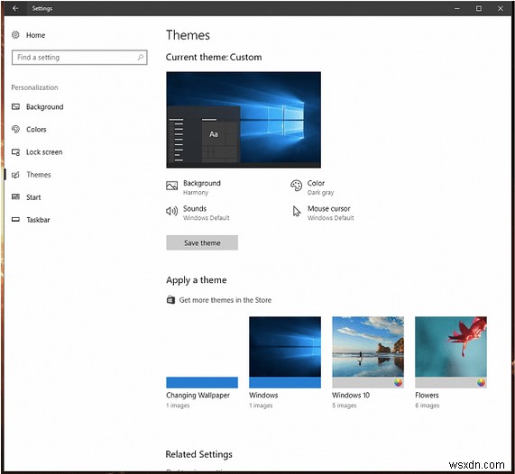
Task: Click the Mouse cursor arrow icon
Action: [x=297, y=212]
